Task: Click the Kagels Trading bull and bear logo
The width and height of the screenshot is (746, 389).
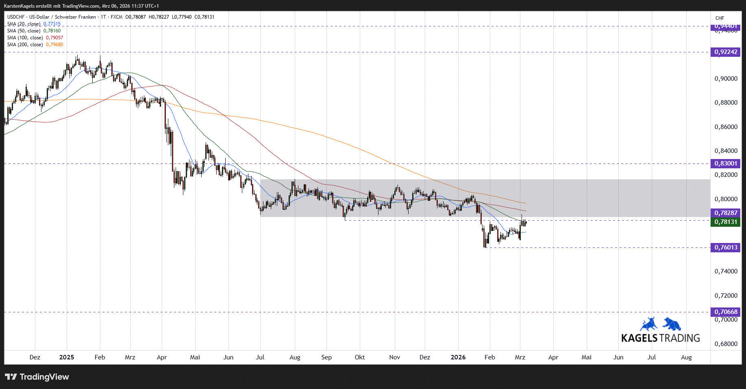Action: coord(660,325)
